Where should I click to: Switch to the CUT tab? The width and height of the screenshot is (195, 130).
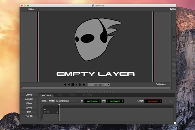60,95
